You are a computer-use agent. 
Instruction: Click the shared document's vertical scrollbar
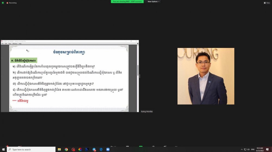[x=138, y=70]
